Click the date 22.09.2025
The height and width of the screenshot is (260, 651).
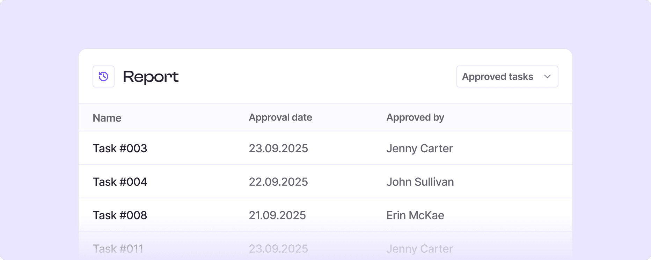pos(278,182)
